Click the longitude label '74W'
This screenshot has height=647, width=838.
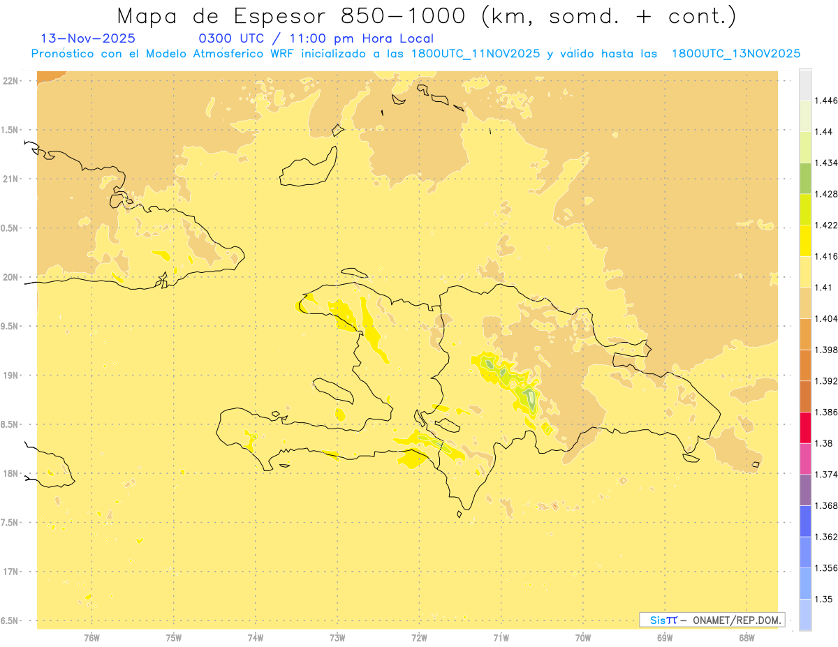(x=256, y=638)
